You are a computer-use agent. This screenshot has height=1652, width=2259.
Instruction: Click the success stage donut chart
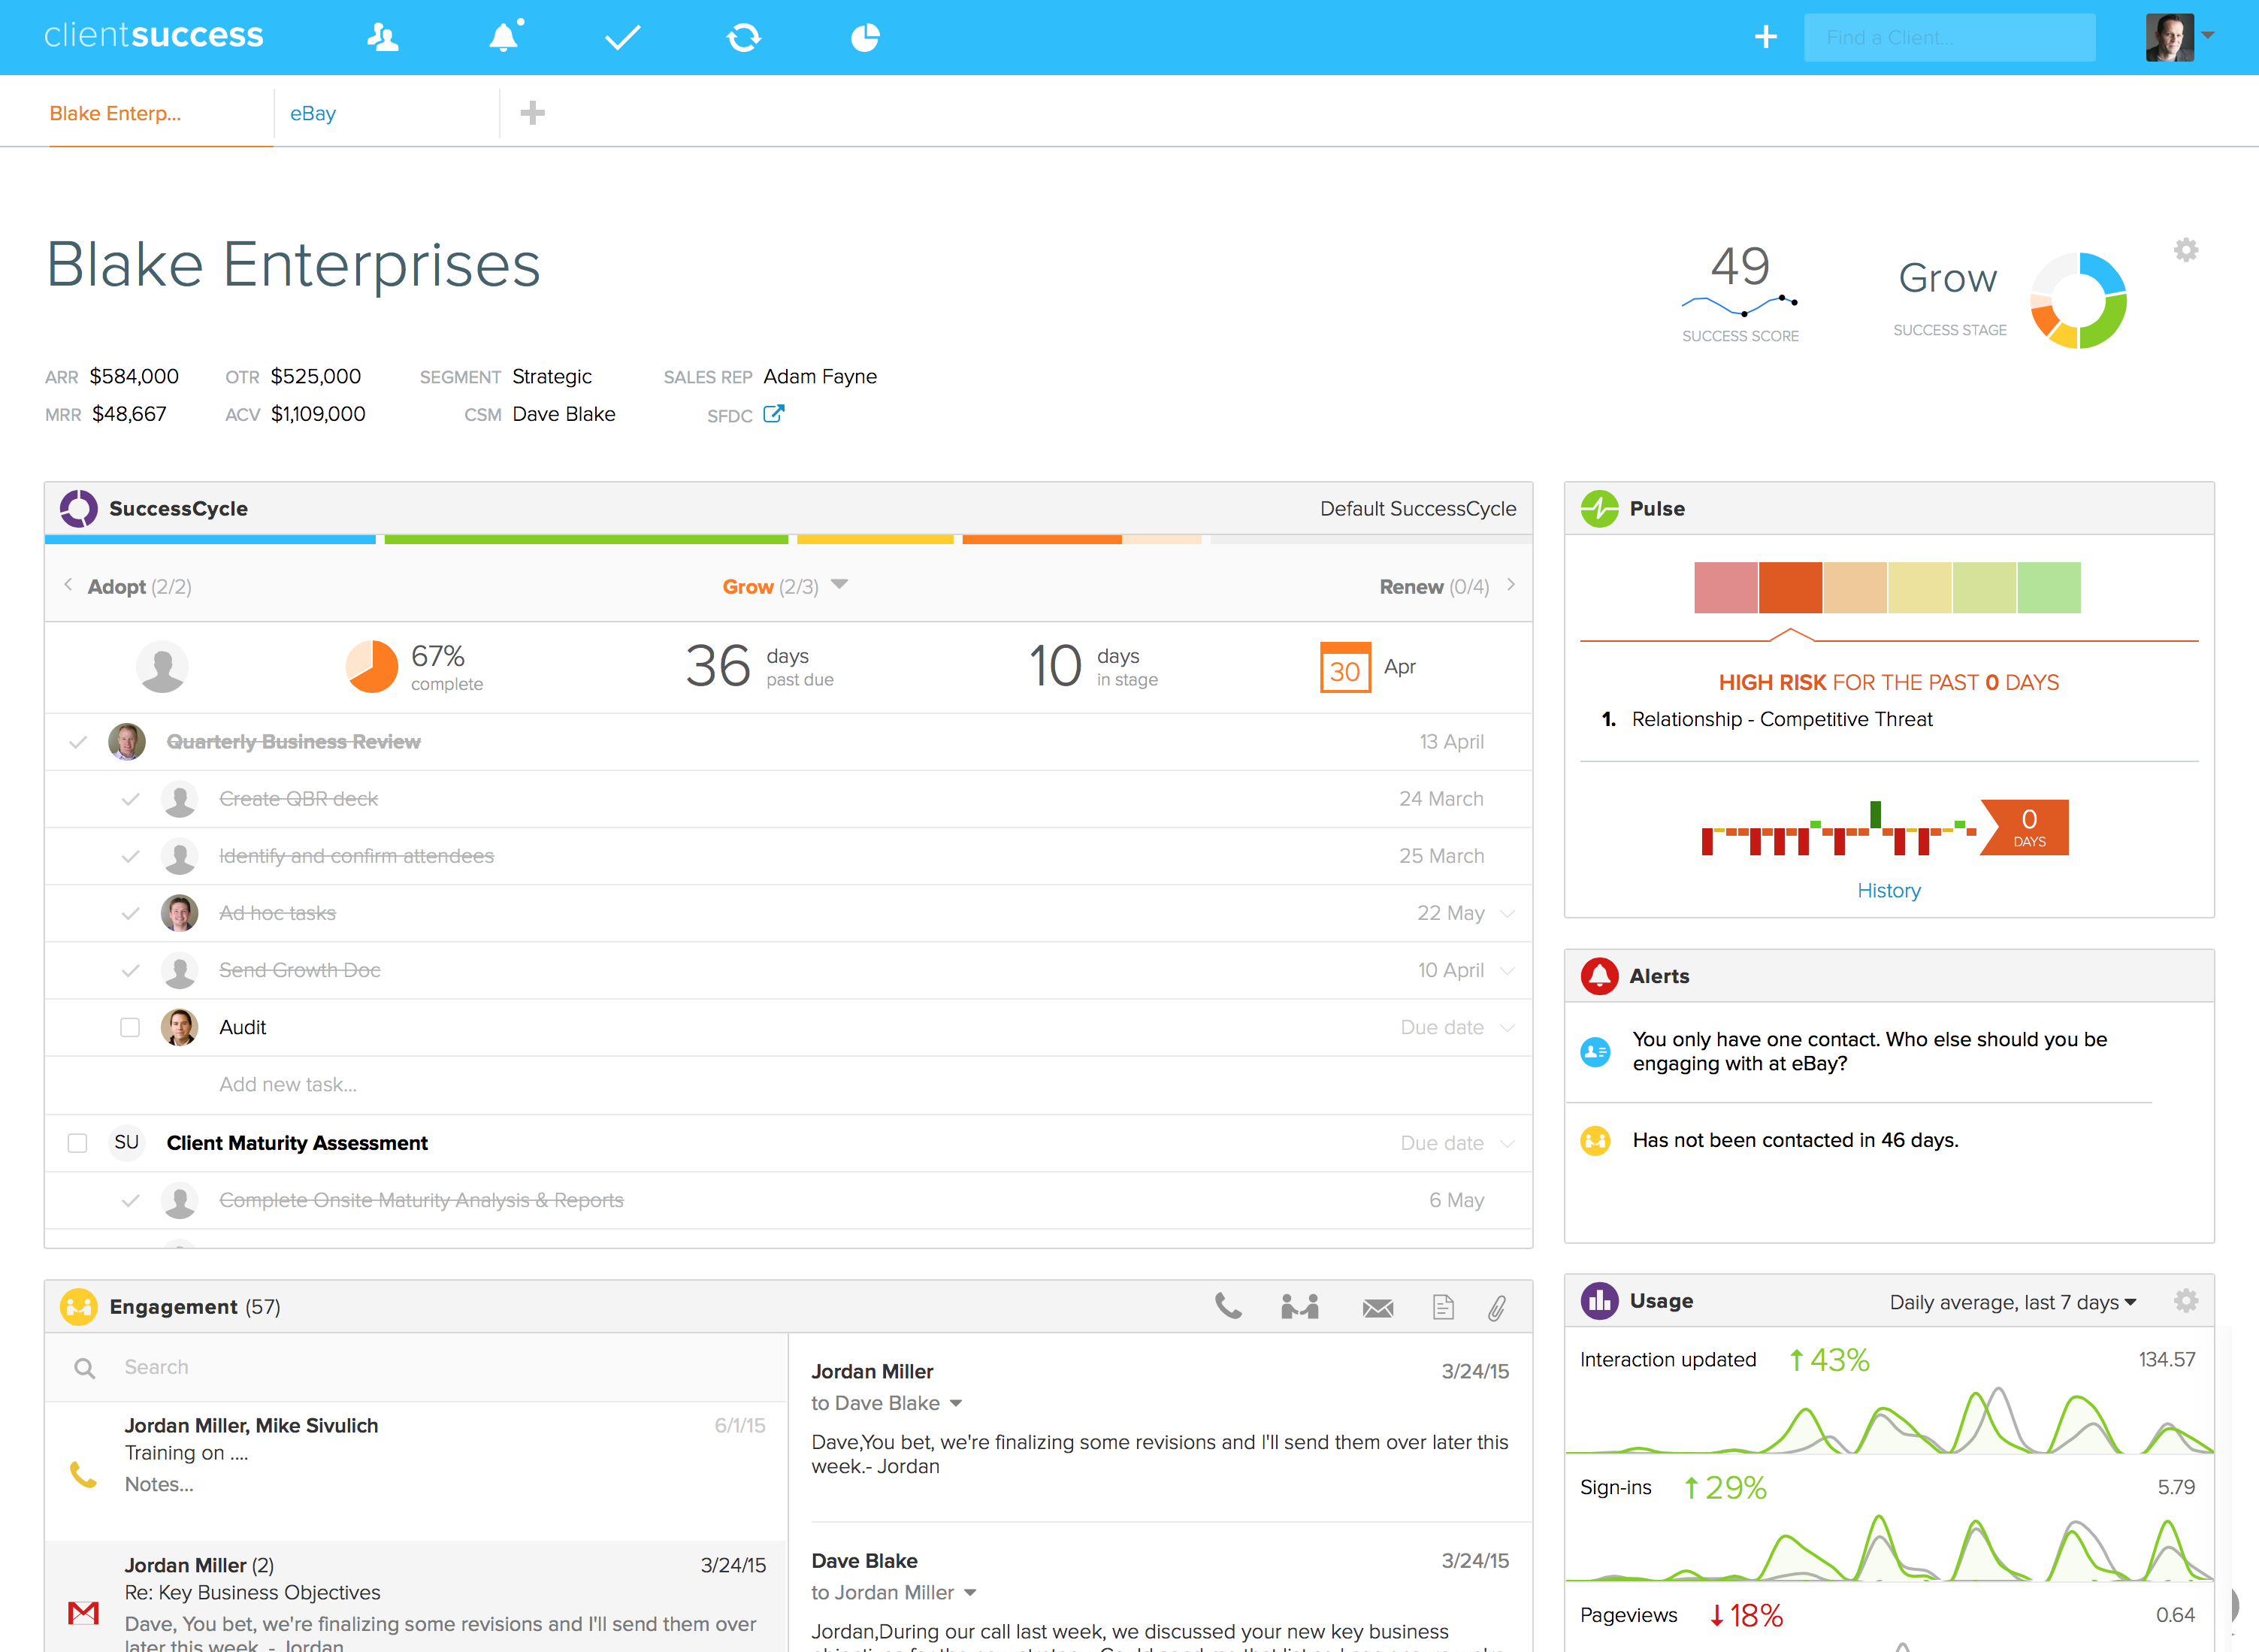tap(2078, 300)
